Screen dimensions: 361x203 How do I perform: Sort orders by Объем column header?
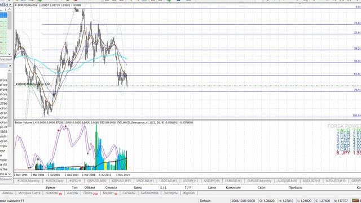point(90,188)
